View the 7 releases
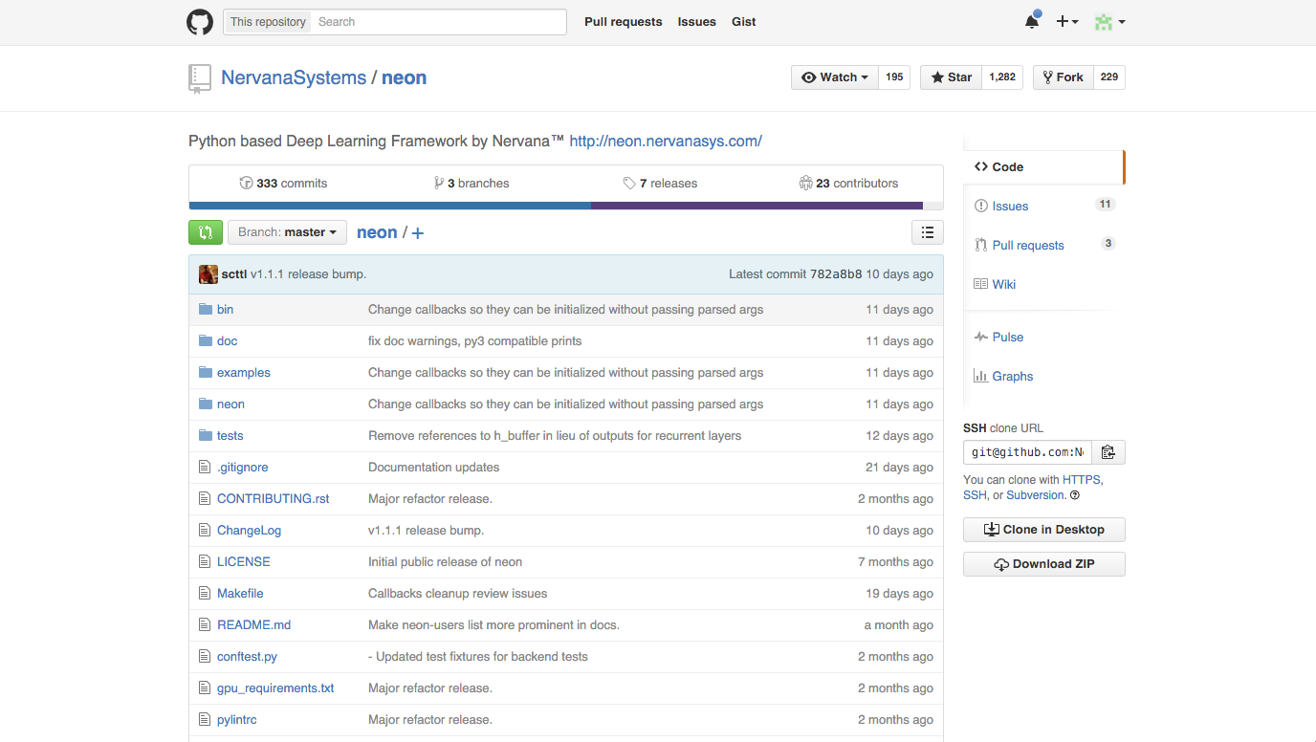The height and width of the screenshot is (742, 1316). point(660,184)
